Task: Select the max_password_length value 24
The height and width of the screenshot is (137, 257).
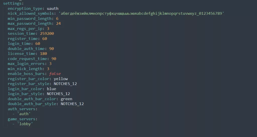Action: (x=58, y=24)
